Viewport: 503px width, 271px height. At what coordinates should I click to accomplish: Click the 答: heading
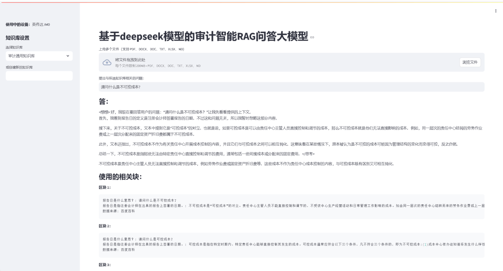[103, 102]
